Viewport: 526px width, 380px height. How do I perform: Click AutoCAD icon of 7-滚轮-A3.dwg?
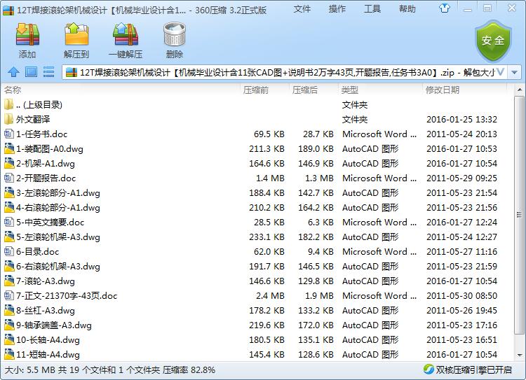click(8, 281)
